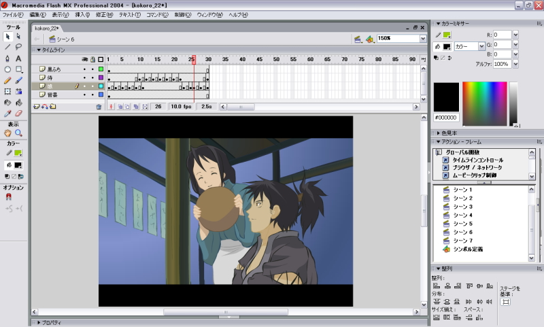Select the Eraser tool
Screen dimensions: 544x327
click(x=19, y=114)
